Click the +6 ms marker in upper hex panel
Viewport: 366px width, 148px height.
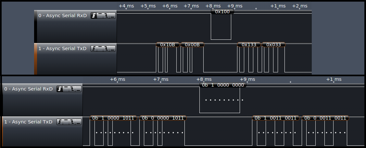click(170, 6)
